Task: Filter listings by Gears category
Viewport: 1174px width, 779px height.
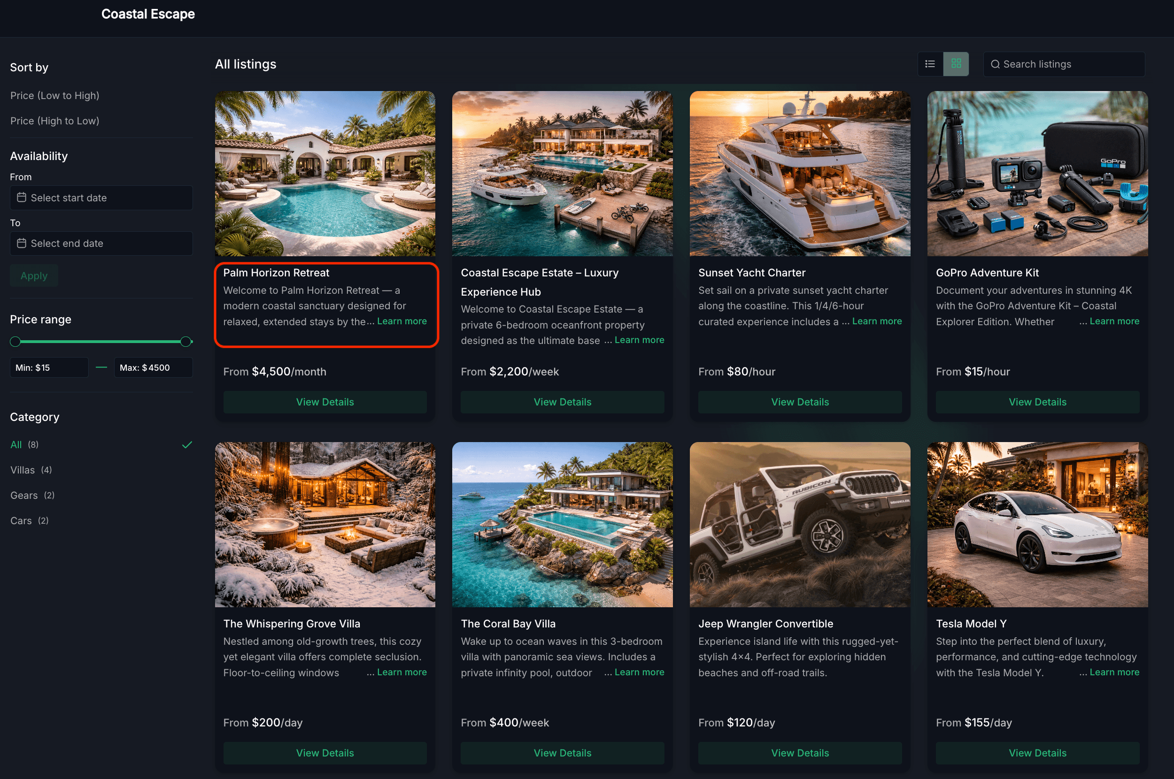Action: click(x=32, y=495)
